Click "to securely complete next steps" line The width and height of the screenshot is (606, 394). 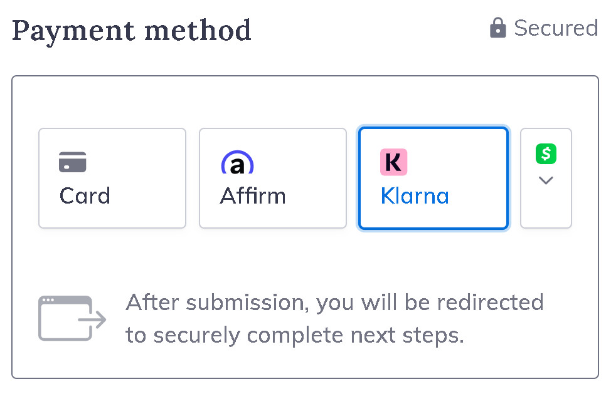(295, 335)
